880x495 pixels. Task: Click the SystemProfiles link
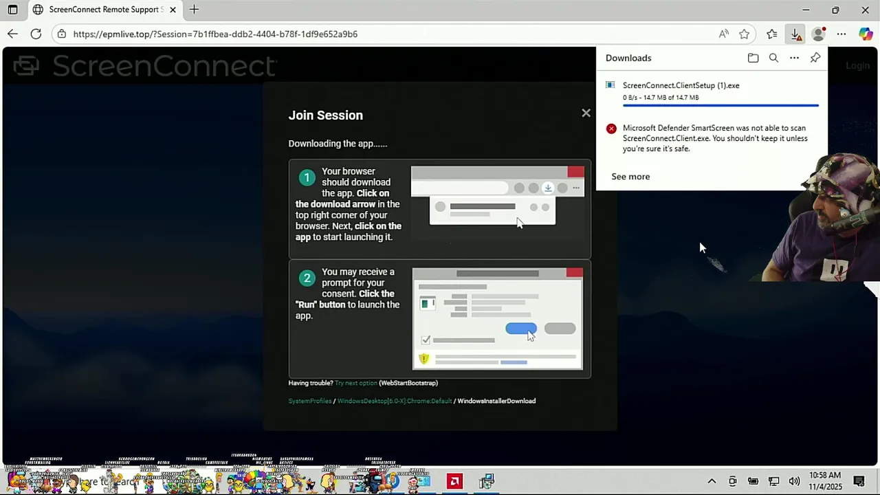(x=309, y=401)
